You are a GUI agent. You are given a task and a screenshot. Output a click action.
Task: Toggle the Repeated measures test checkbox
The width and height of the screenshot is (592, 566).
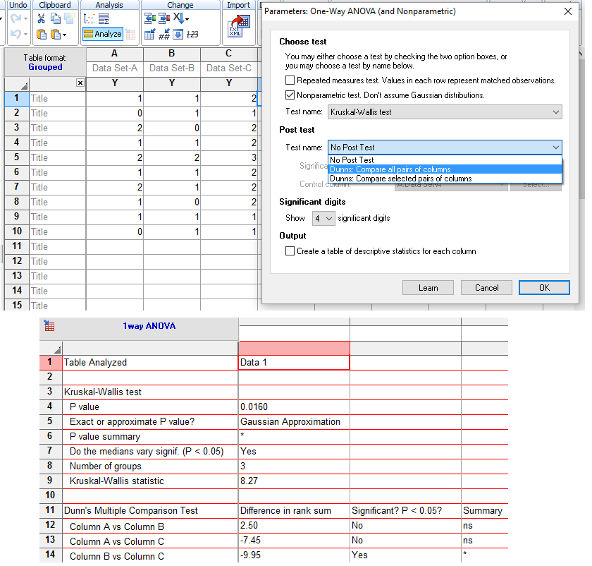pos(290,80)
